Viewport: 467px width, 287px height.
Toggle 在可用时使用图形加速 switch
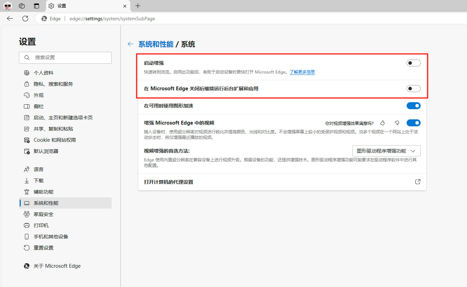click(x=414, y=106)
